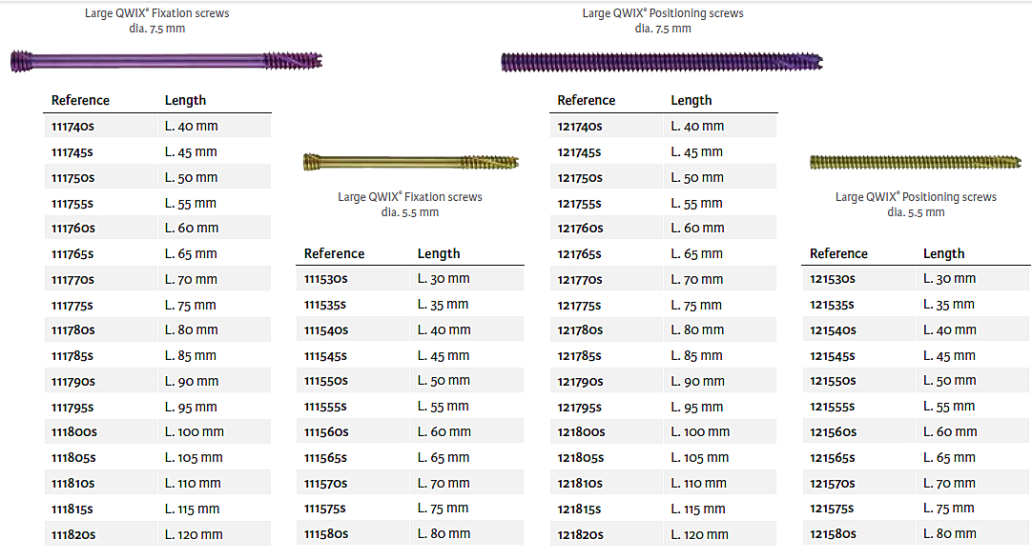Screen dimensions: 1032x559
Task: Click reference number 121765S
Action: 579,254
